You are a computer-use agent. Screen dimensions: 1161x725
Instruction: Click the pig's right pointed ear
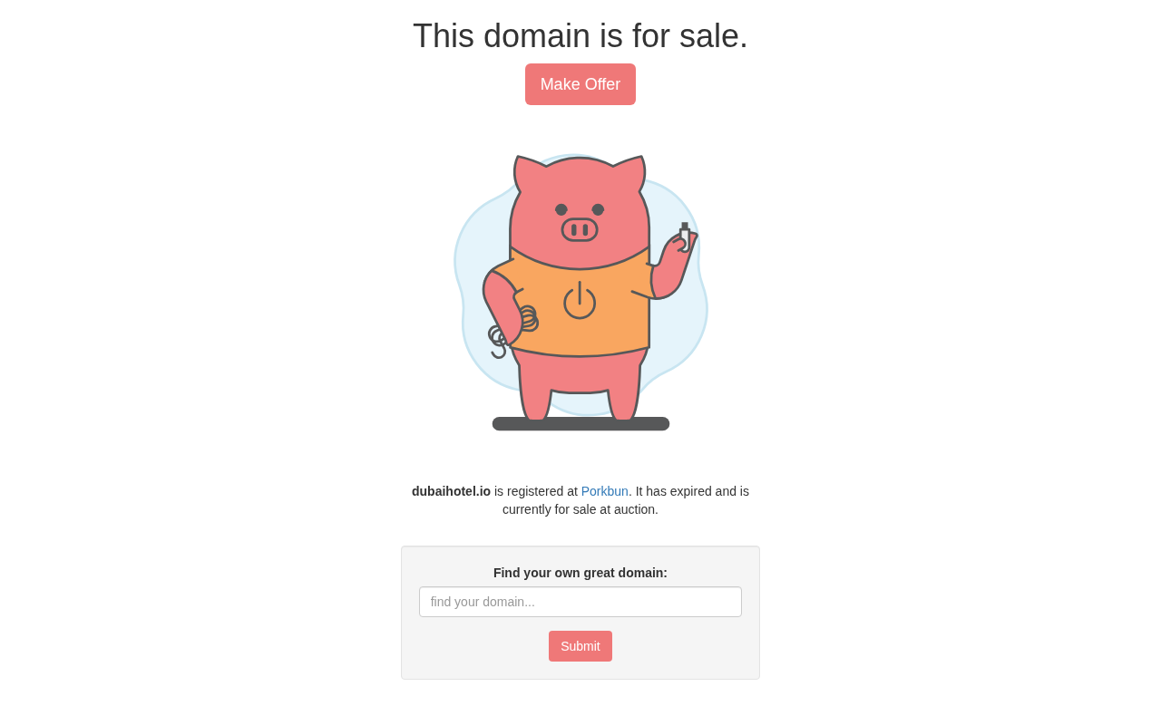coord(631,172)
